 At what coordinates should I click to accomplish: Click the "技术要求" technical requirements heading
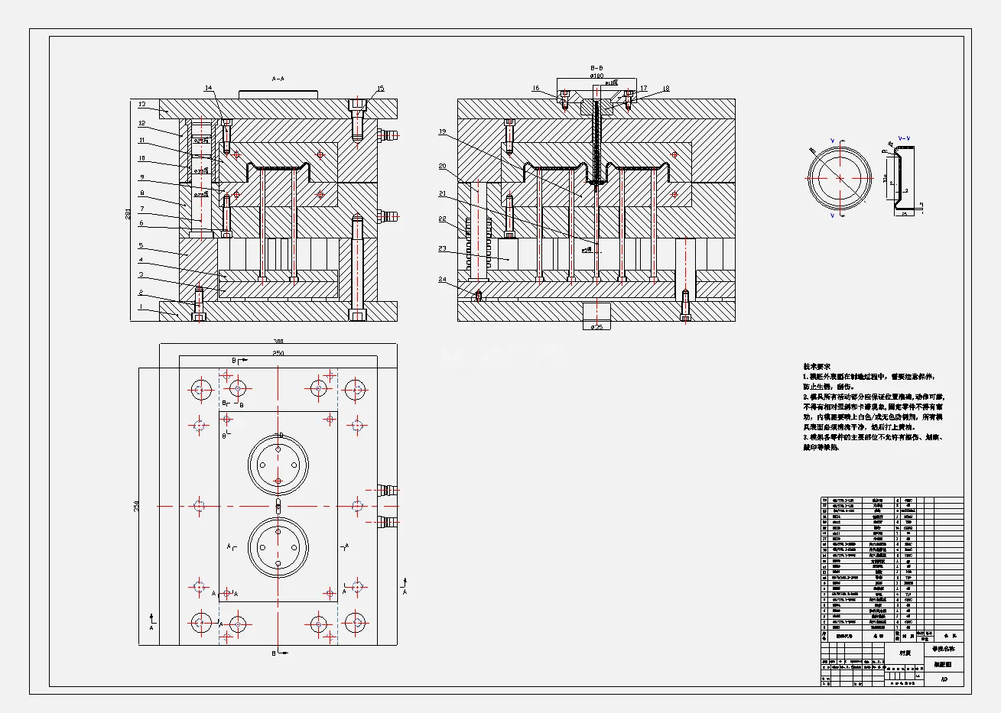[x=816, y=367]
